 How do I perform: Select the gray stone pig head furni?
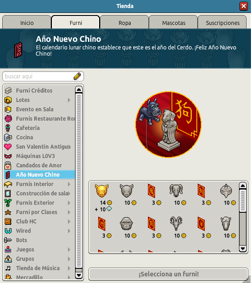tap(127, 190)
